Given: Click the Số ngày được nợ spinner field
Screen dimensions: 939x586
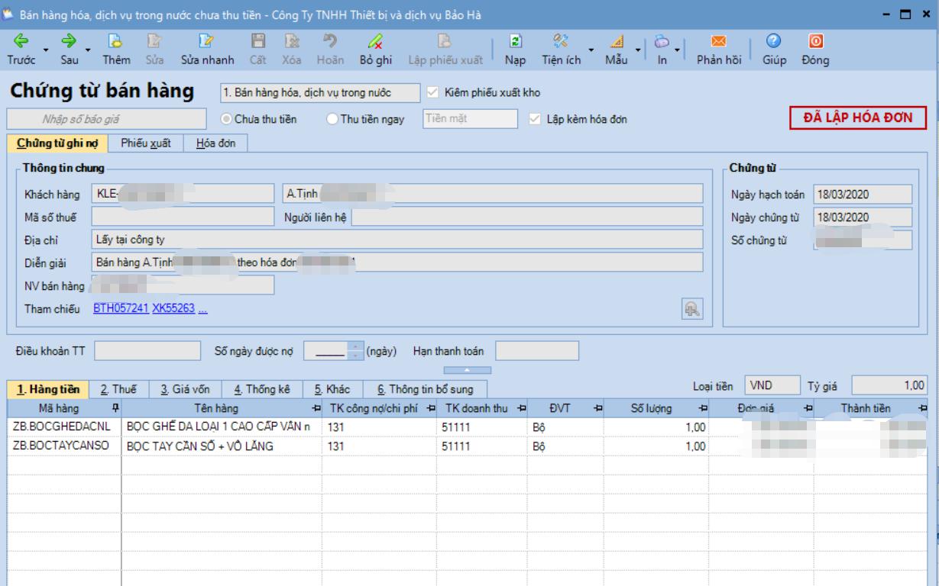Looking at the screenshot, I should tap(332, 351).
